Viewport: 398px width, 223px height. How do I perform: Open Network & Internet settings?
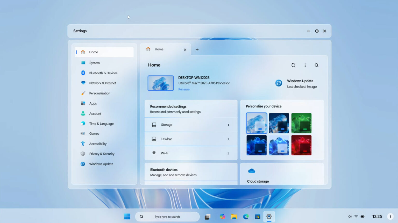tap(102, 83)
